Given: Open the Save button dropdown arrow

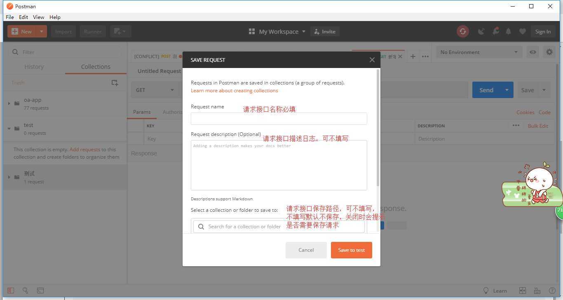Looking at the screenshot, I should [544, 90].
